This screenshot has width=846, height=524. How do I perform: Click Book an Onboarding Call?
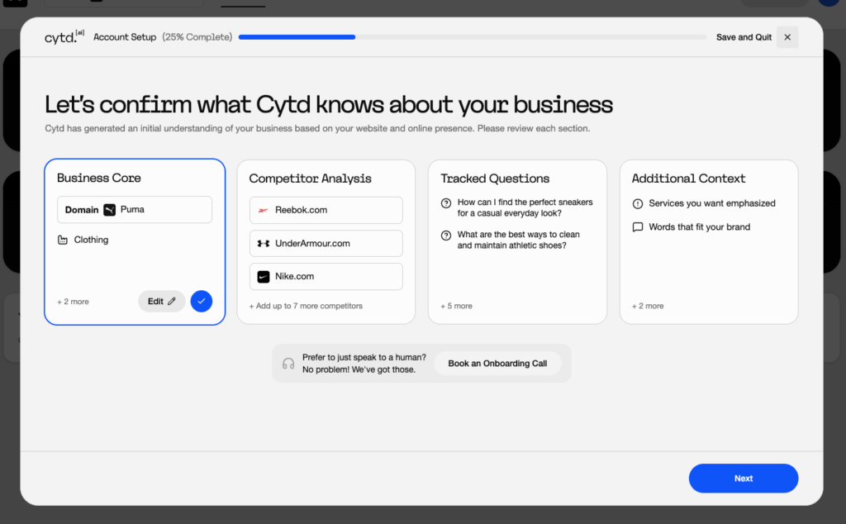(497, 363)
